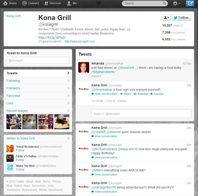Image resolution: width=198 pixels, height=196 pixels.
Task: Open the collage recent image thumbnail
Action: tap(46, 122)
